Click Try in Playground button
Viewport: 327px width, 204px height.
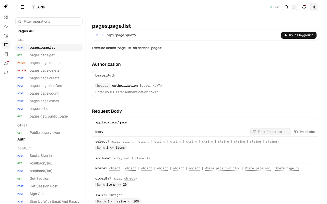coord(299,35)
